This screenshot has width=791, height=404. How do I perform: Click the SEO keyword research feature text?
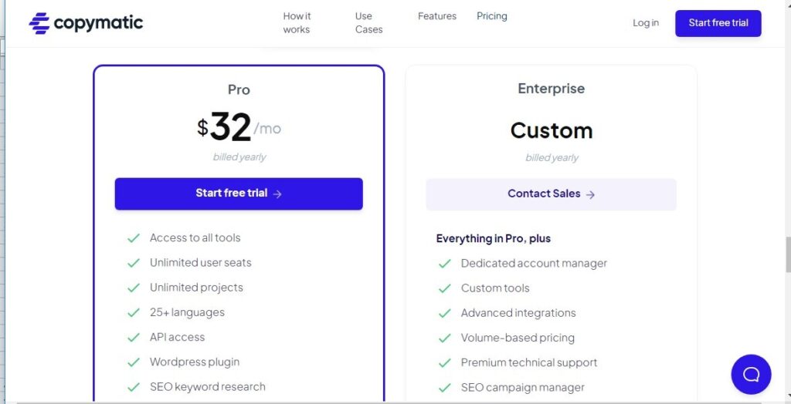pyautogui.click(x=208, y=387)
